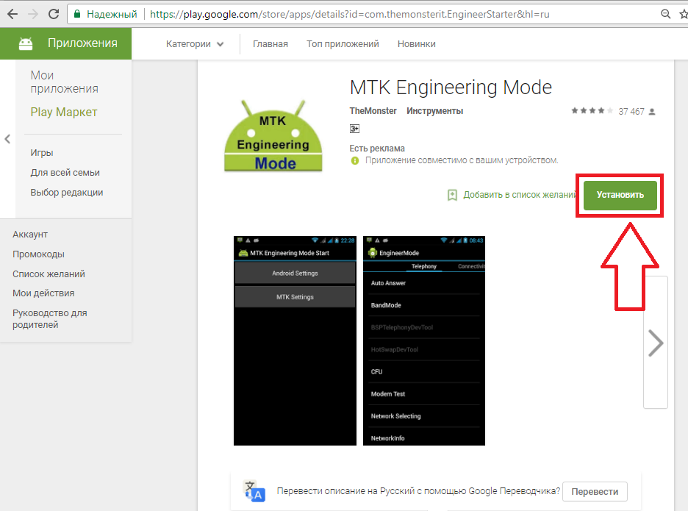Click the Android robot icon in header

coord(26,43)
